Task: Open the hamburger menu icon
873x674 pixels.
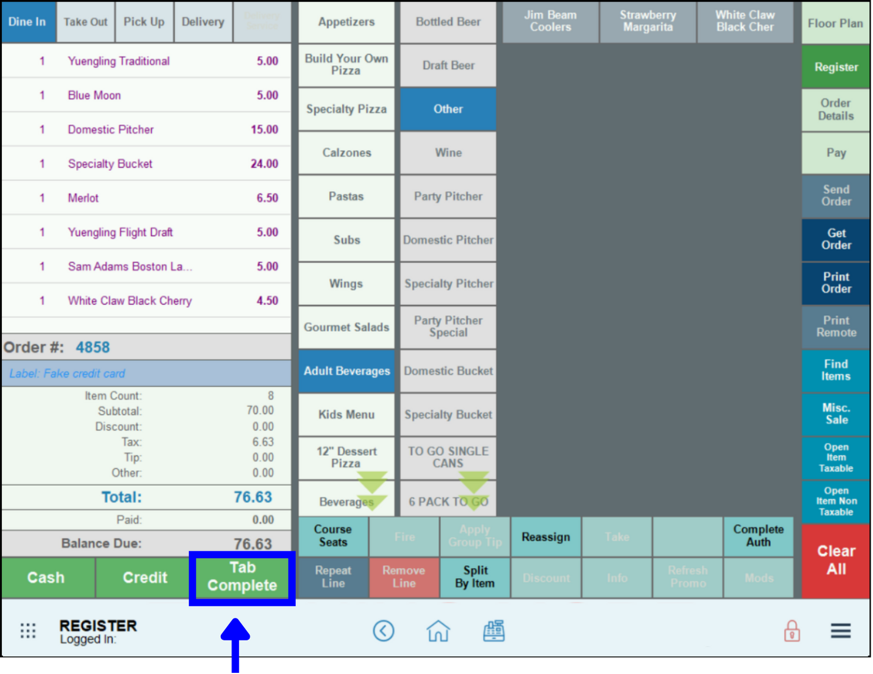Action: [x=841, y=631]
